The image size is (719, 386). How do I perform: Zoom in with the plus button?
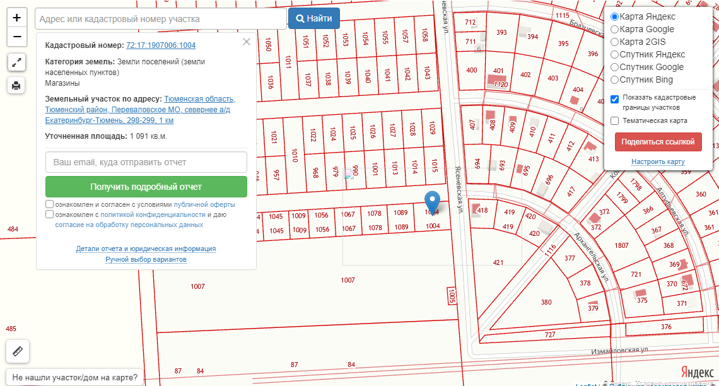point(16,18)
